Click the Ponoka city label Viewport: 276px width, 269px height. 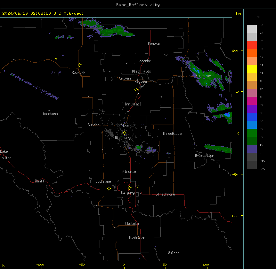click(x=154, y=43)
